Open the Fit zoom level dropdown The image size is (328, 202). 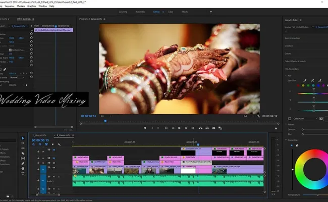coord(106,116)
